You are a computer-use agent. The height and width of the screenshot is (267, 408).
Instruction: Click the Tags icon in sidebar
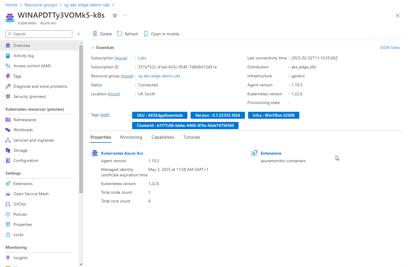point(8,76)
